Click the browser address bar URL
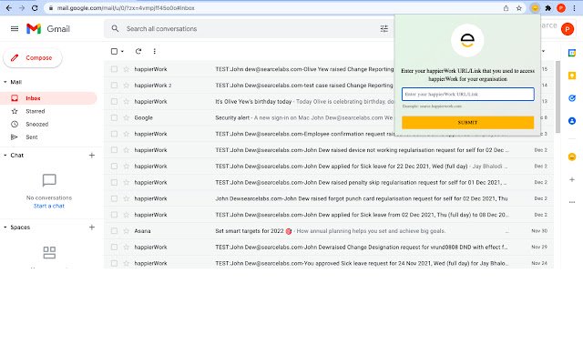Viewport: 583px width, 364px height. coord(126,8)
